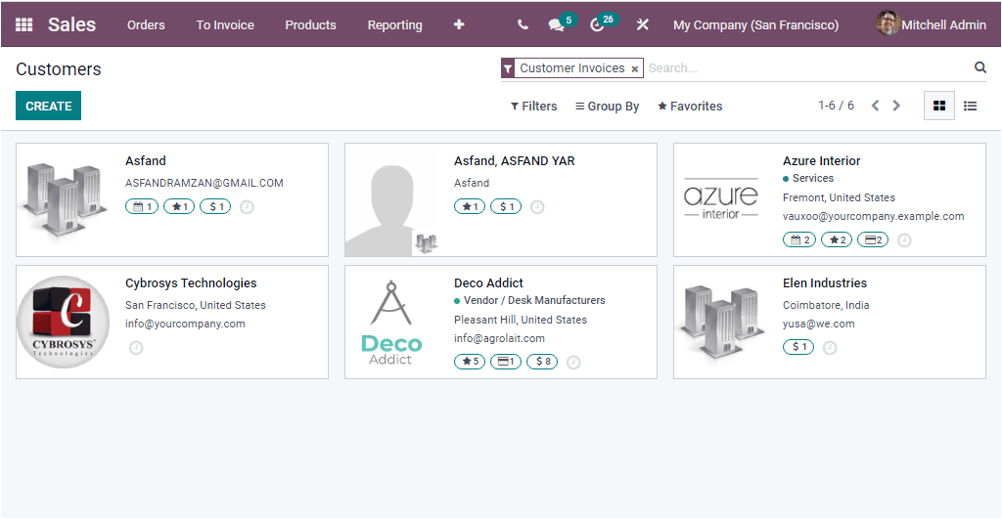
Task: Click Asfand YAR's sales dollar badge
Action: coord(506,207)
